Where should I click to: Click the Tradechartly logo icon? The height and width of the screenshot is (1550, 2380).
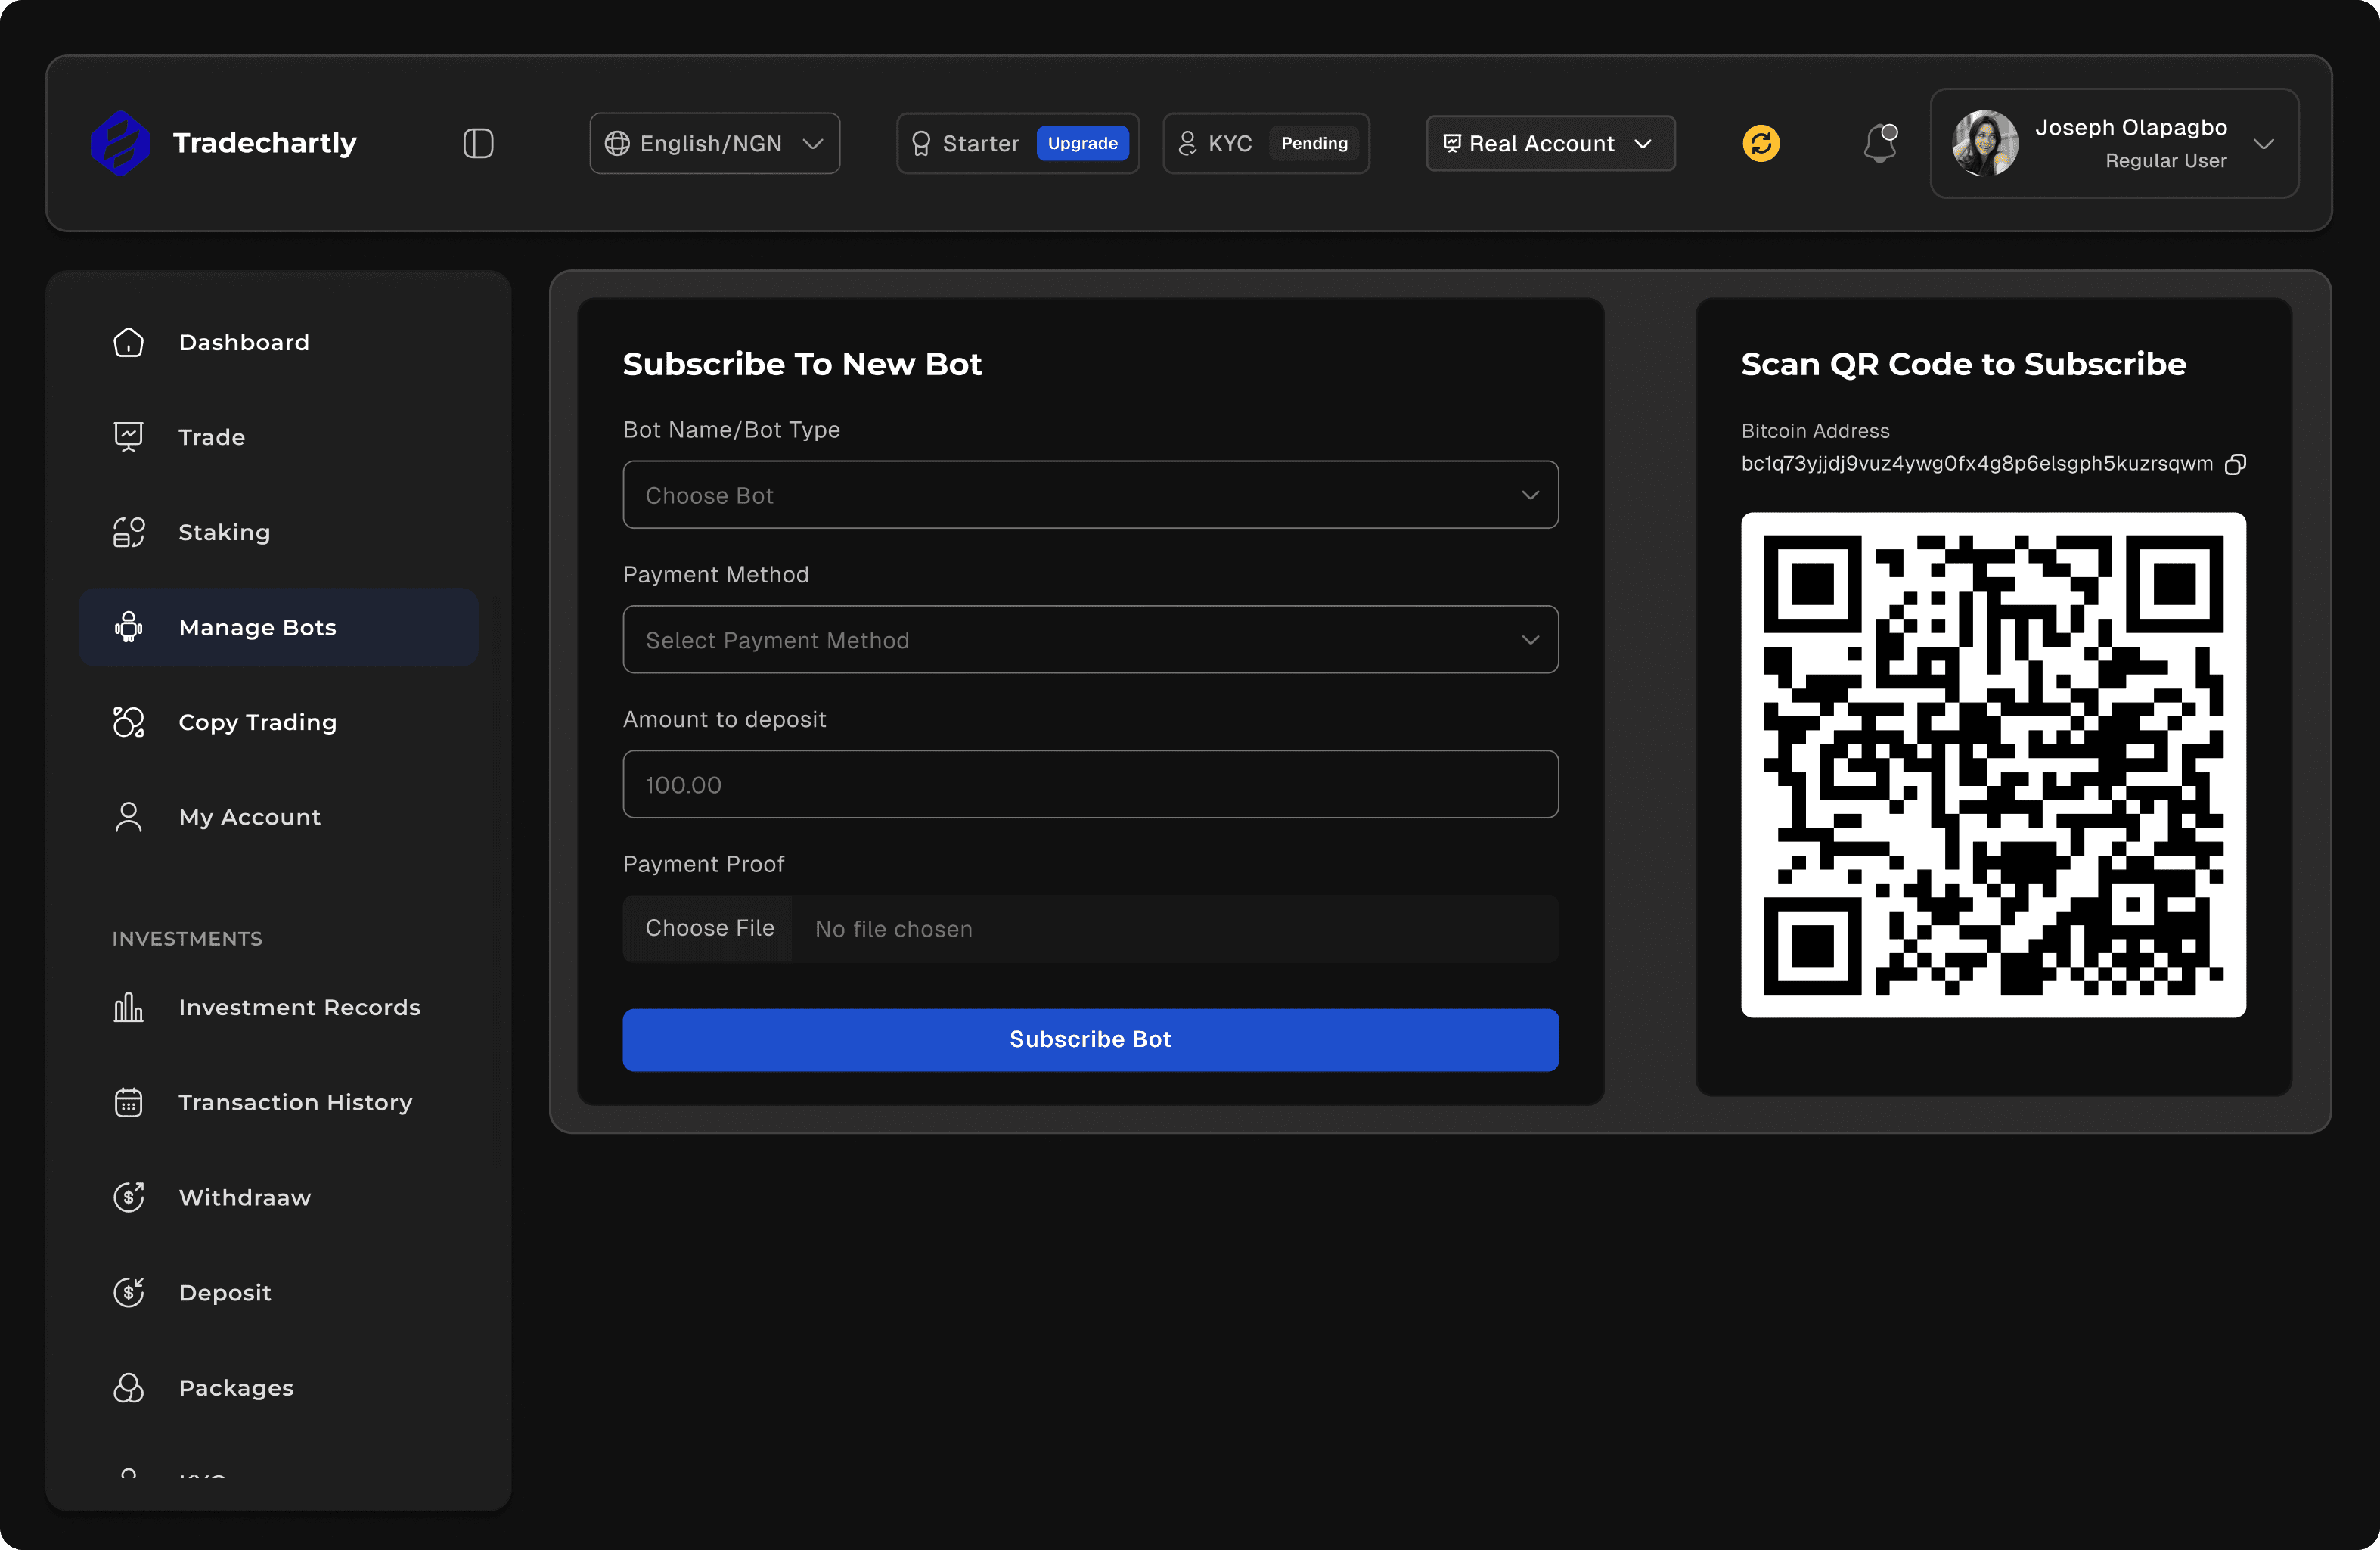tap(120, 143)
